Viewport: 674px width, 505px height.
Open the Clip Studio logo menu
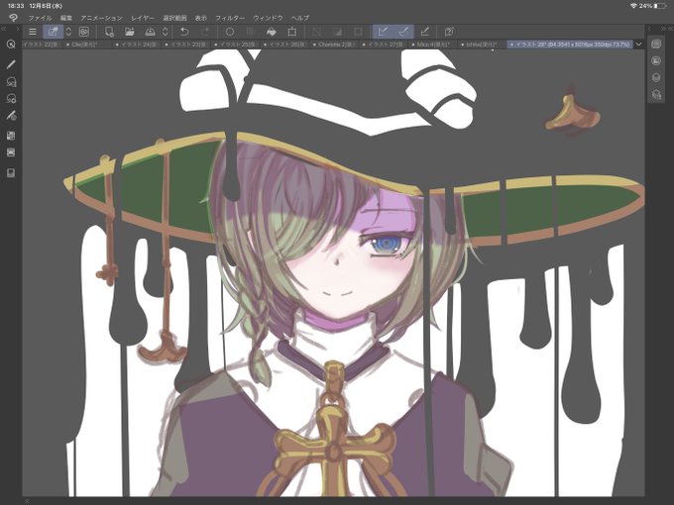coord(13,18)
